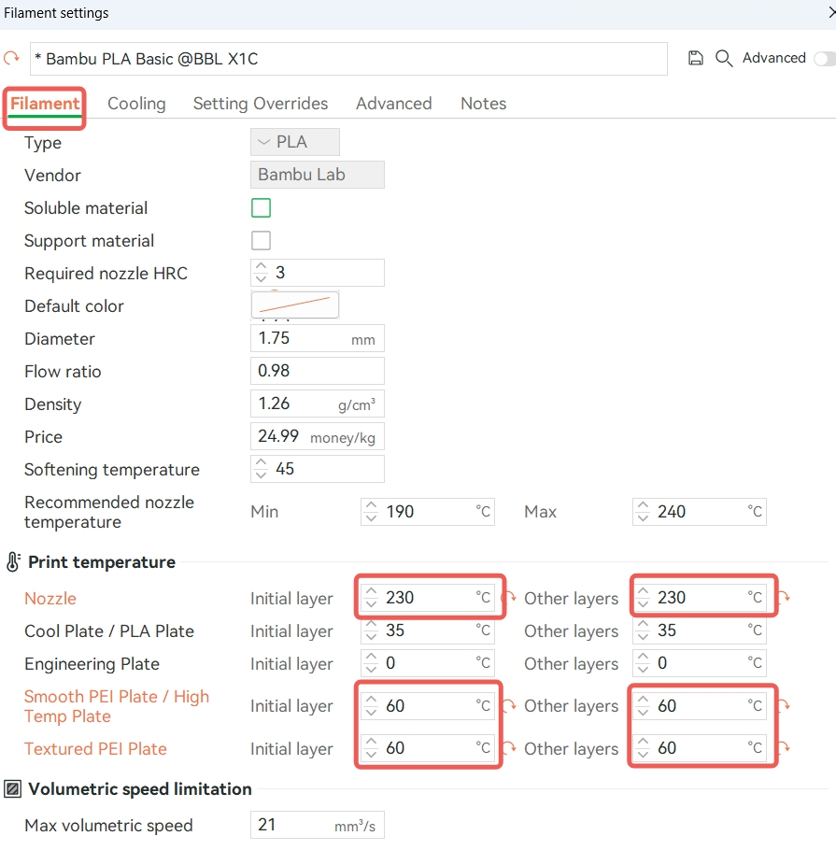Click the Volumetric speed limitation section icon
The height and width of the screenshot is (850, 836).
click(13, 788)
